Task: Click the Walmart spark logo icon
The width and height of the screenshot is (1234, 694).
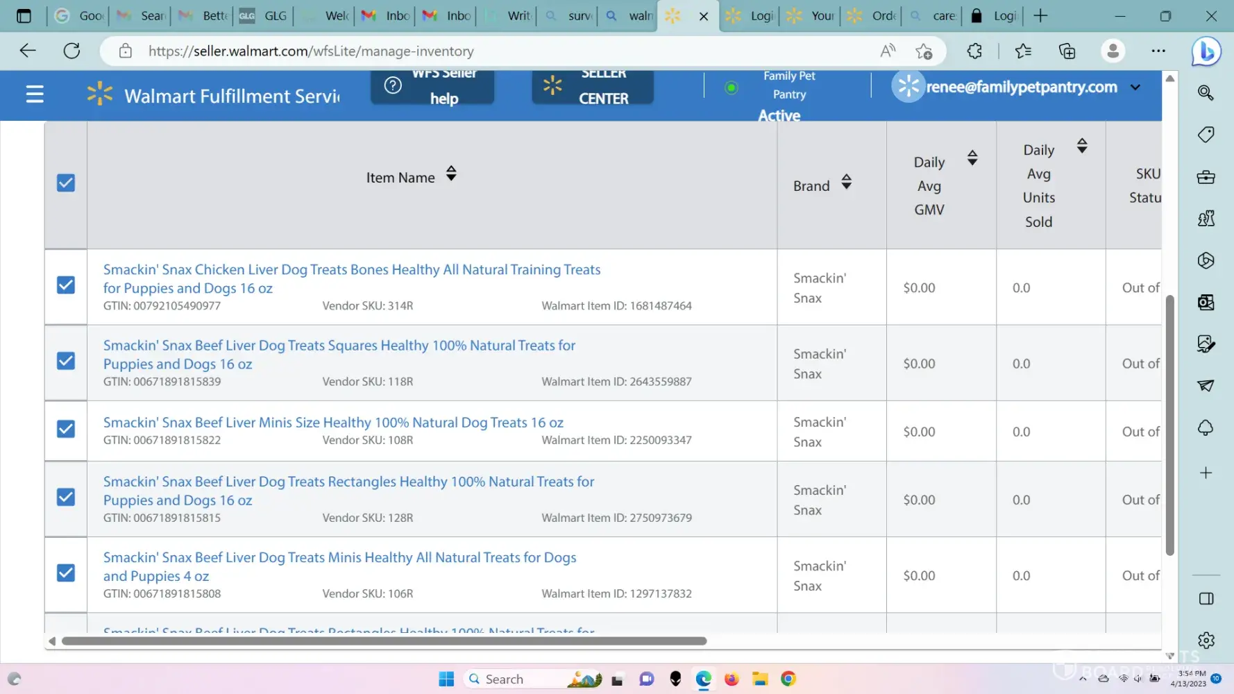Action: pos(100,94)
